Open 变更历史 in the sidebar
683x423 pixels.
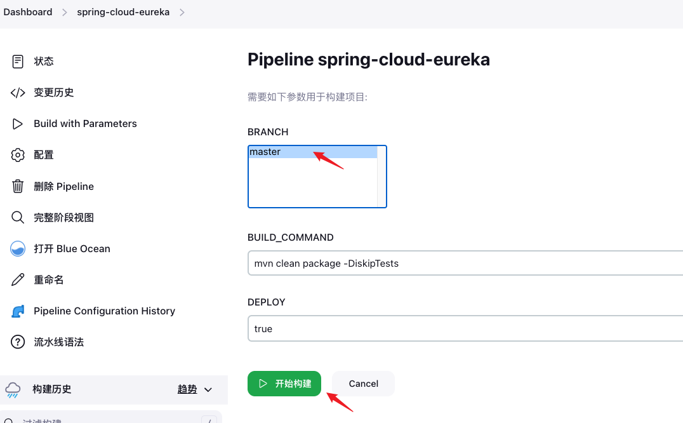click(53, 93)
